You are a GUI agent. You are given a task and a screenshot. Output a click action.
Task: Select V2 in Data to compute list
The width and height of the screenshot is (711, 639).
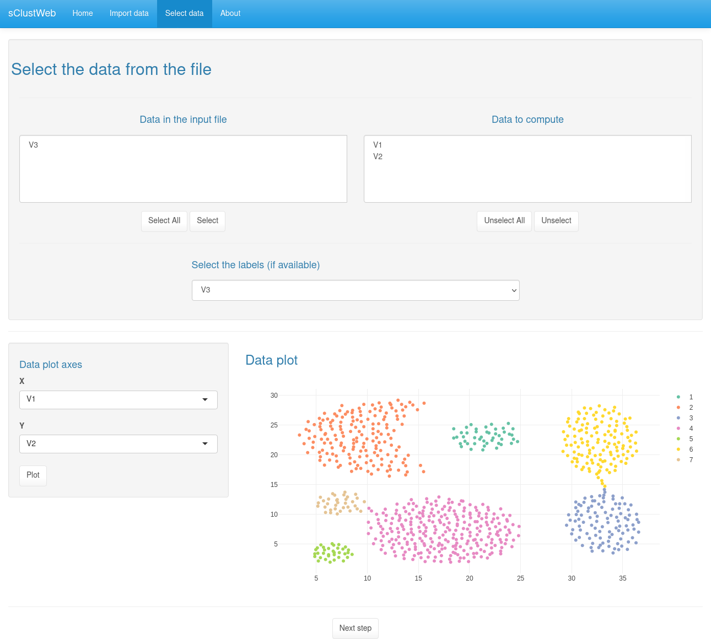tap(378, 156)
